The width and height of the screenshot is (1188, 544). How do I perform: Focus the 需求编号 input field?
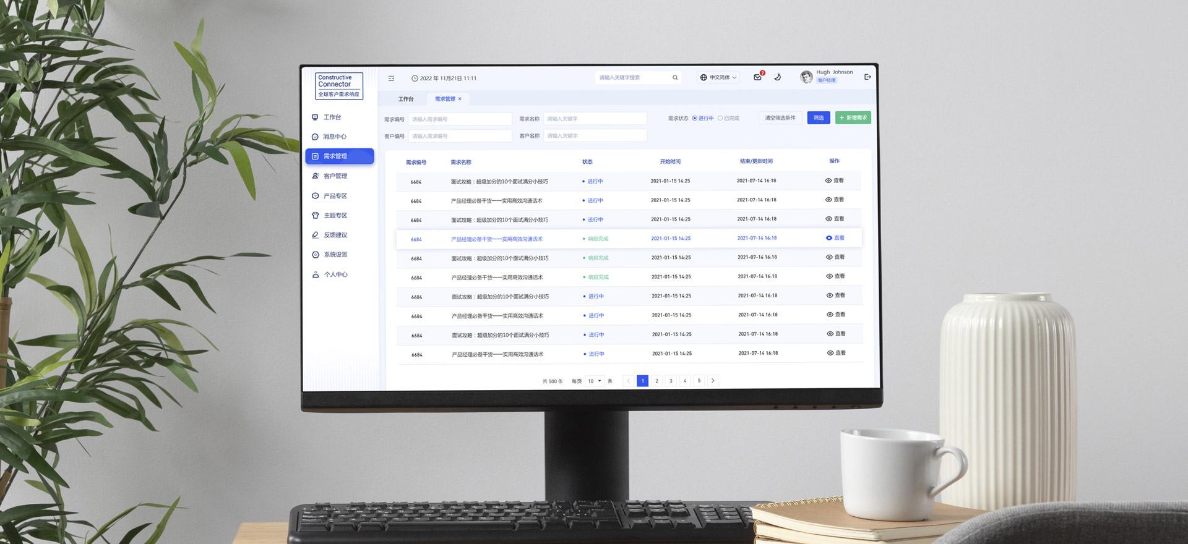click(460, 119)
